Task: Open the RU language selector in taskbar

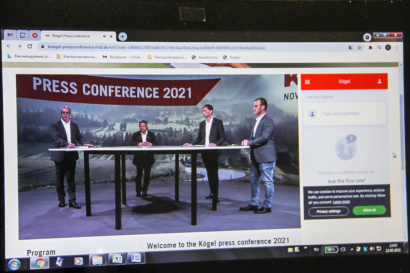Action: [316, 250]
